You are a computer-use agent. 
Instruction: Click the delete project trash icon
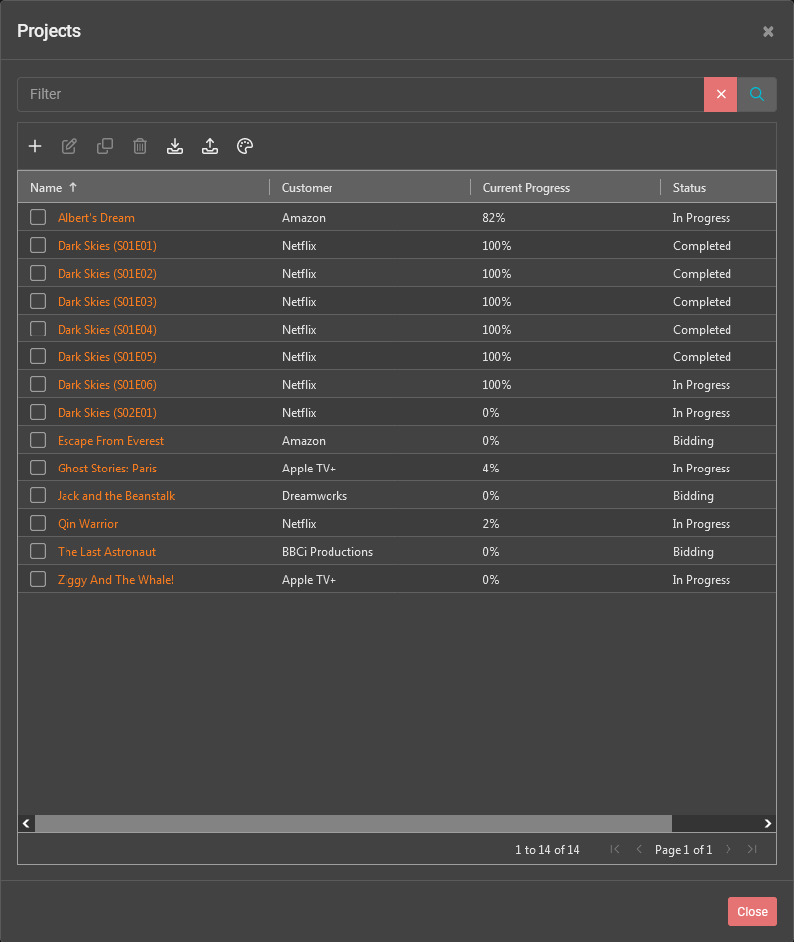tap(140, 146)
